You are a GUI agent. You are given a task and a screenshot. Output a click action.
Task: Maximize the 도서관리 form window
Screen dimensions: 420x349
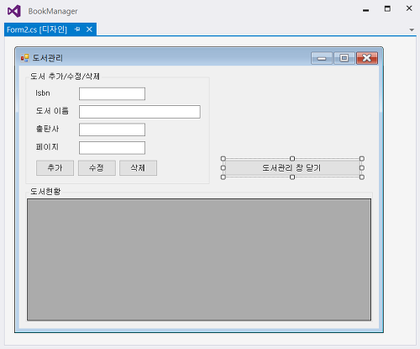pyautogui.click(x=344, y=58)
